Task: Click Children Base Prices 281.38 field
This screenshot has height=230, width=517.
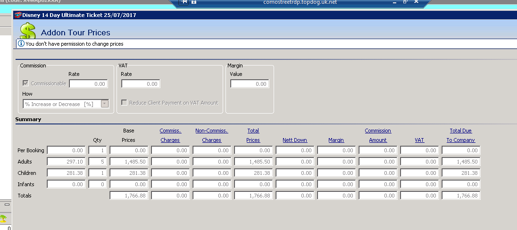Action: click(129, 173)
